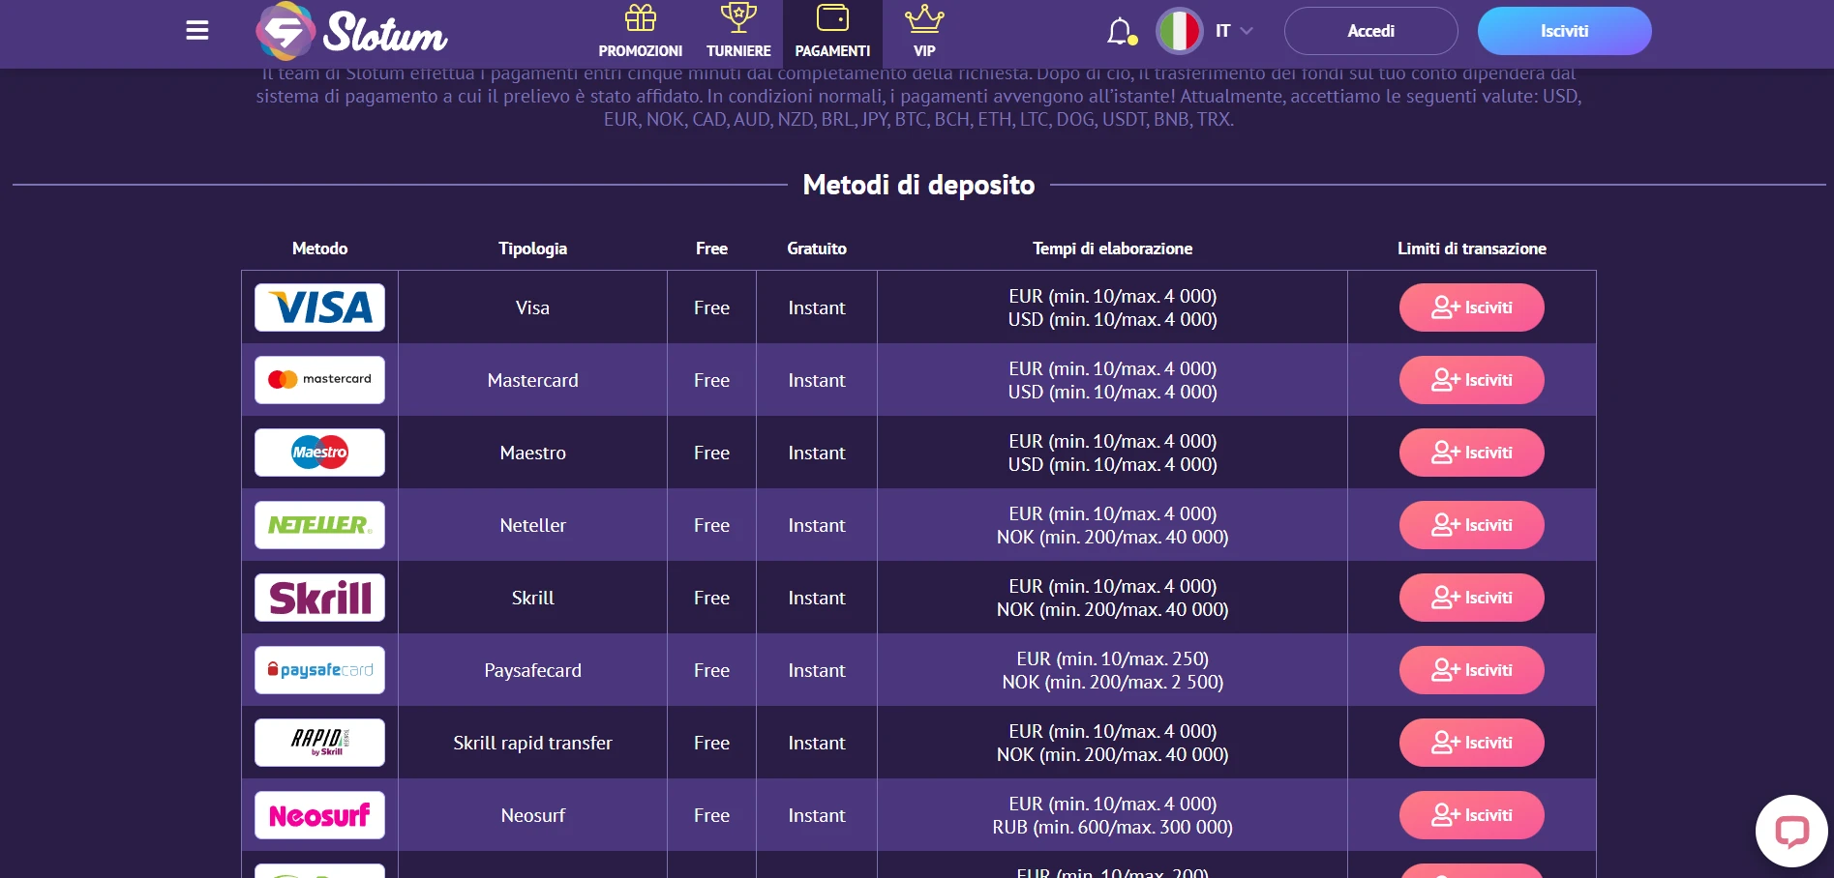The width and height of the screenshot is (1834, 878).
Task: Click the Maestro logo
Action: pos(319,453)
